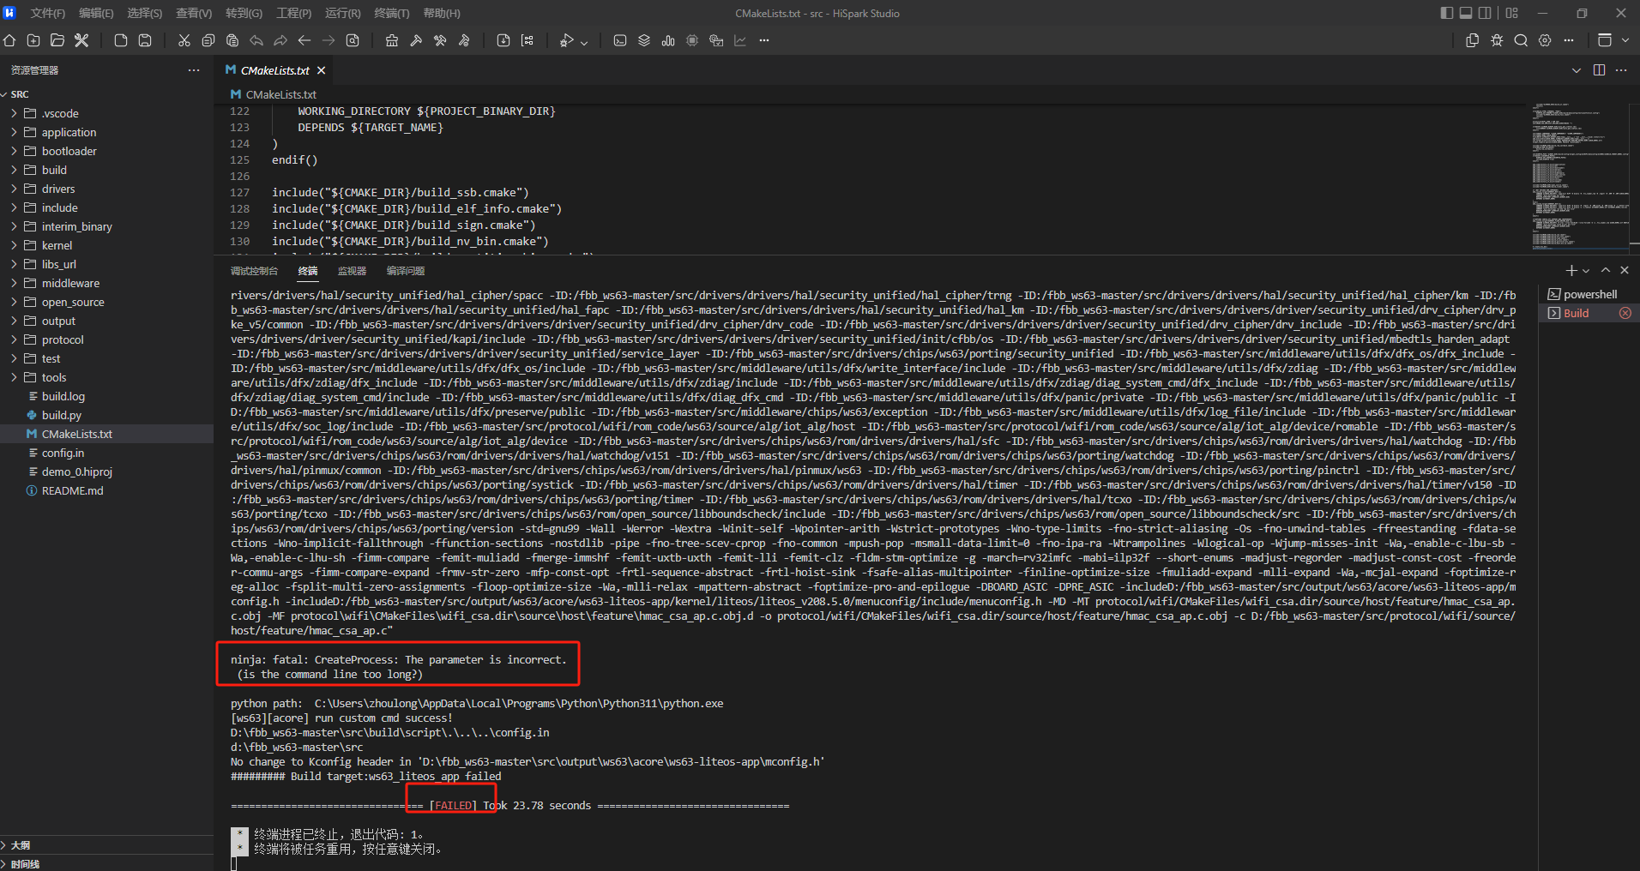Switch to the 调试控制台 panel tab
This screenshot has height=871, width=1640.
pyautogui.click(x=254, y=271)
